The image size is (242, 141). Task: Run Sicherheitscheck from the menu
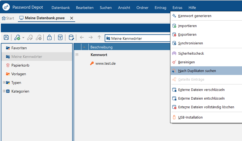(x=206, y=53)
